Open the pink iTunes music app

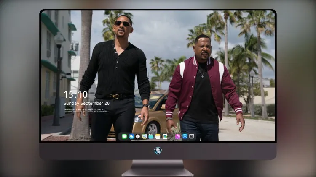pos(177,137)
